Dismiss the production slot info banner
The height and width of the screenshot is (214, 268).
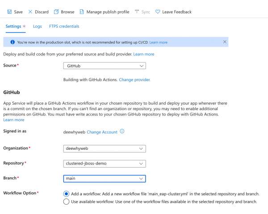[x=225, y=42]
